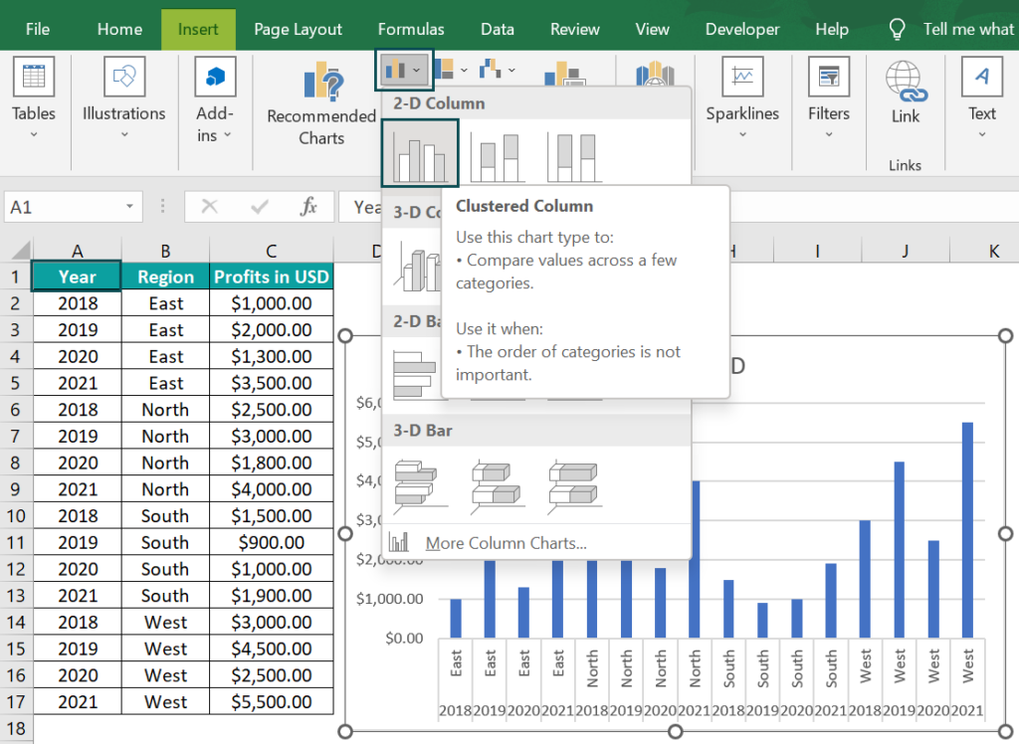Click the Sparklines icon
The height and width of the screenshot is (744, 1019).
click(742, 77)
